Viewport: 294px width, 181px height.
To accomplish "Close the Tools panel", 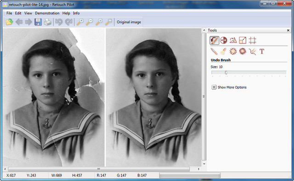I will point(288,30).
